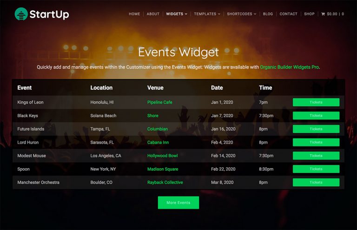
Task: Click the More Events button
Action: pyautogui.click(x=178, y=203)
